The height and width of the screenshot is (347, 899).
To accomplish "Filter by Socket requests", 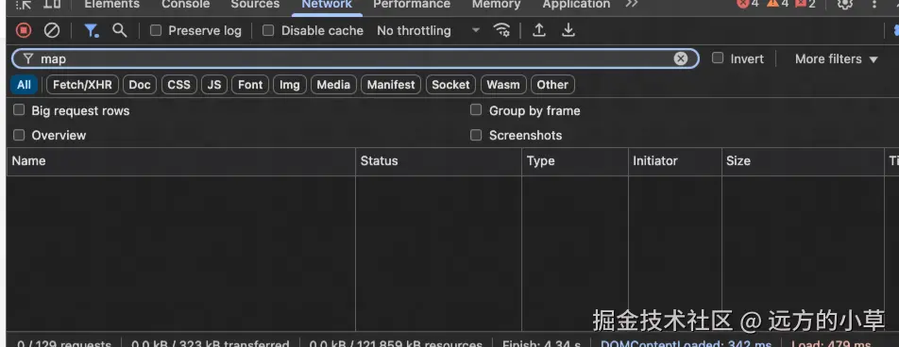I will (450, 85).
